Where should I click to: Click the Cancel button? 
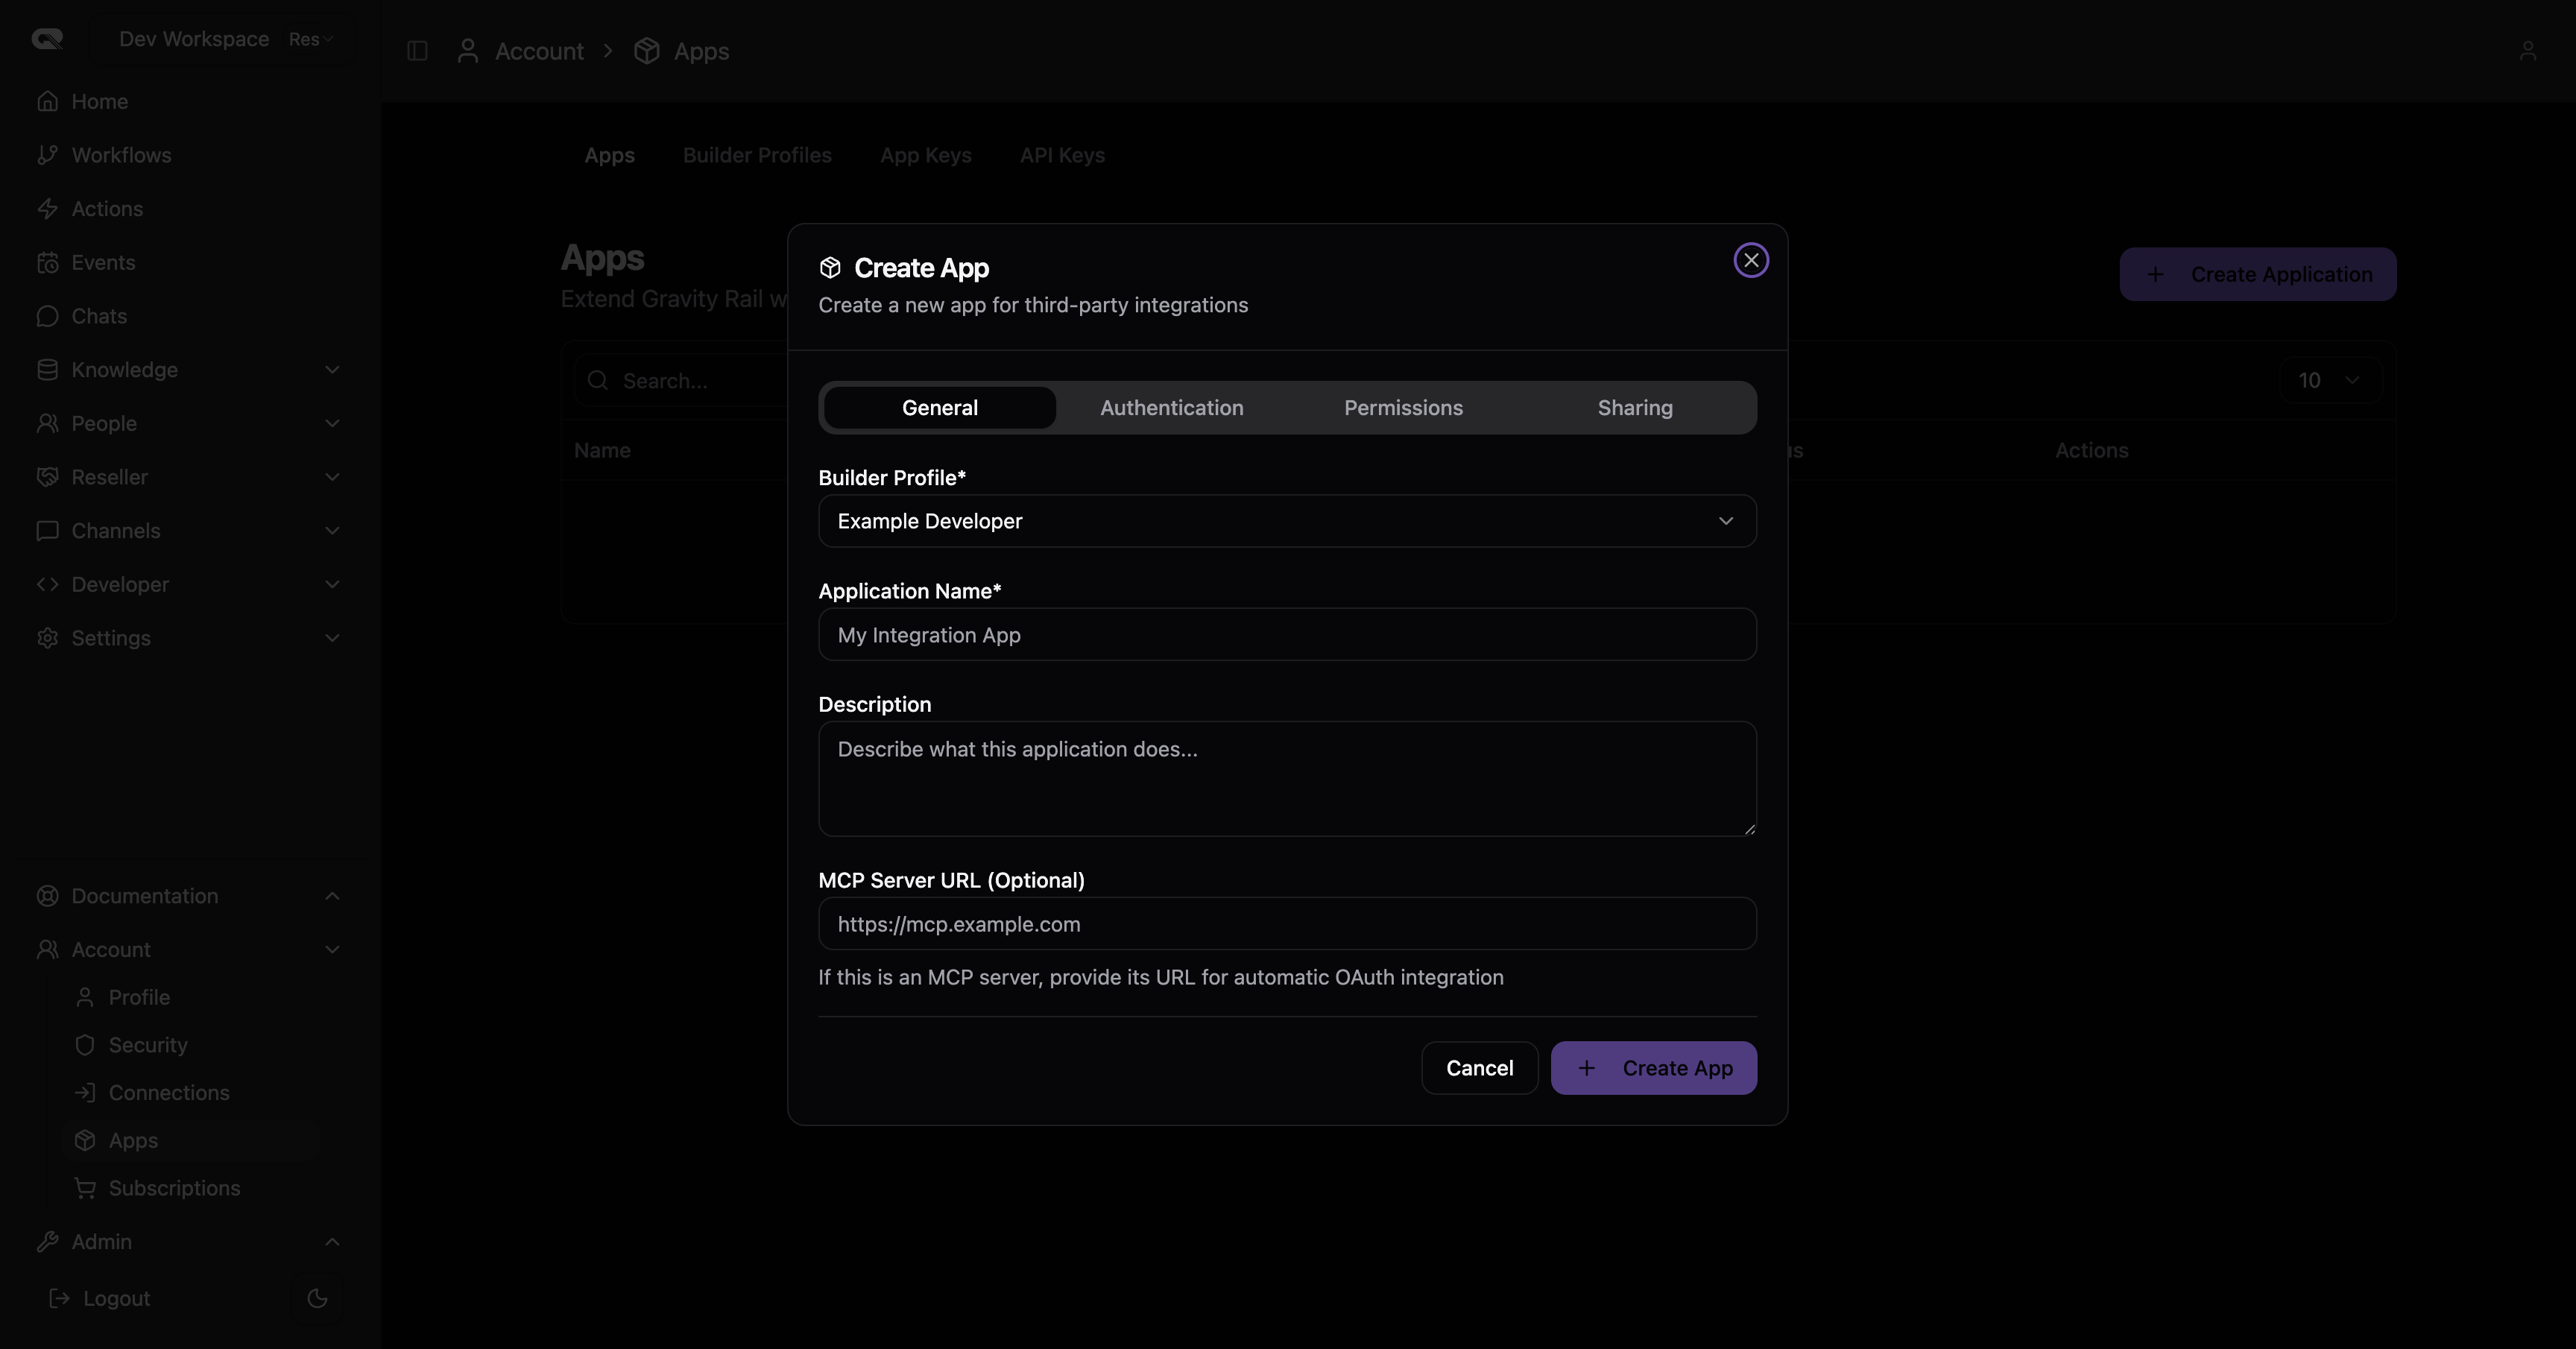click(x=1479, y=1068)
